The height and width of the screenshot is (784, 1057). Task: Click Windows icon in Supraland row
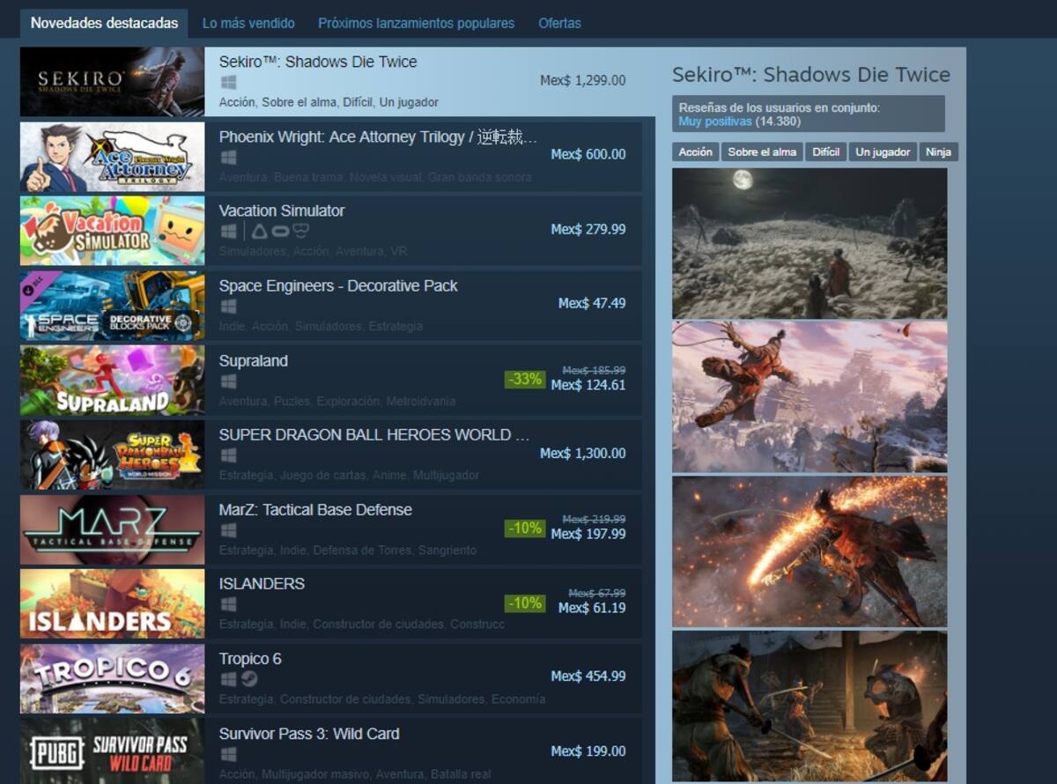pyautogui.click(x=228, y=381)
